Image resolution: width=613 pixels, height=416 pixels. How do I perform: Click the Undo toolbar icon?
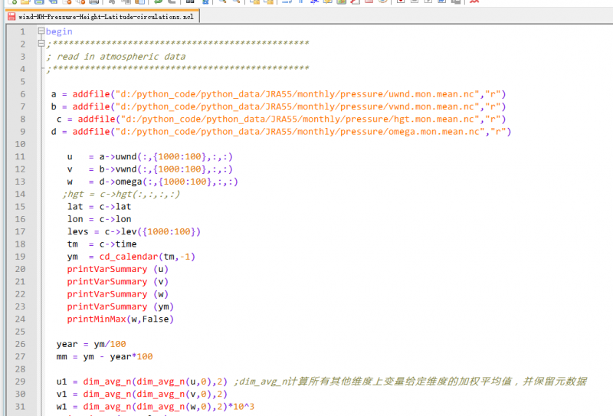point(158,2)
